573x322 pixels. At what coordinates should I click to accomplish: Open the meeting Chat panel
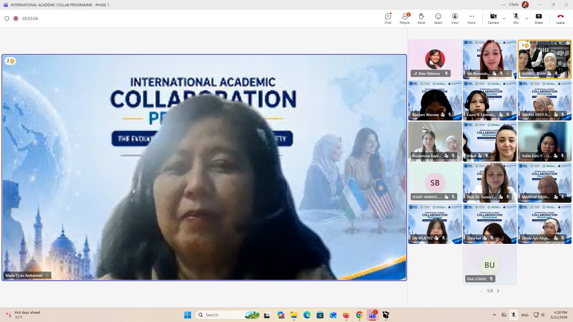[388, 18]
